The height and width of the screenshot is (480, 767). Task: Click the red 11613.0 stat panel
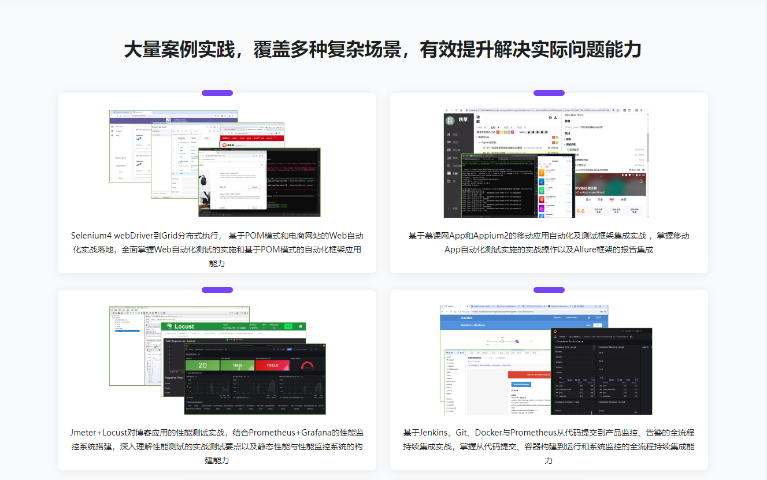tap(272, 365)
